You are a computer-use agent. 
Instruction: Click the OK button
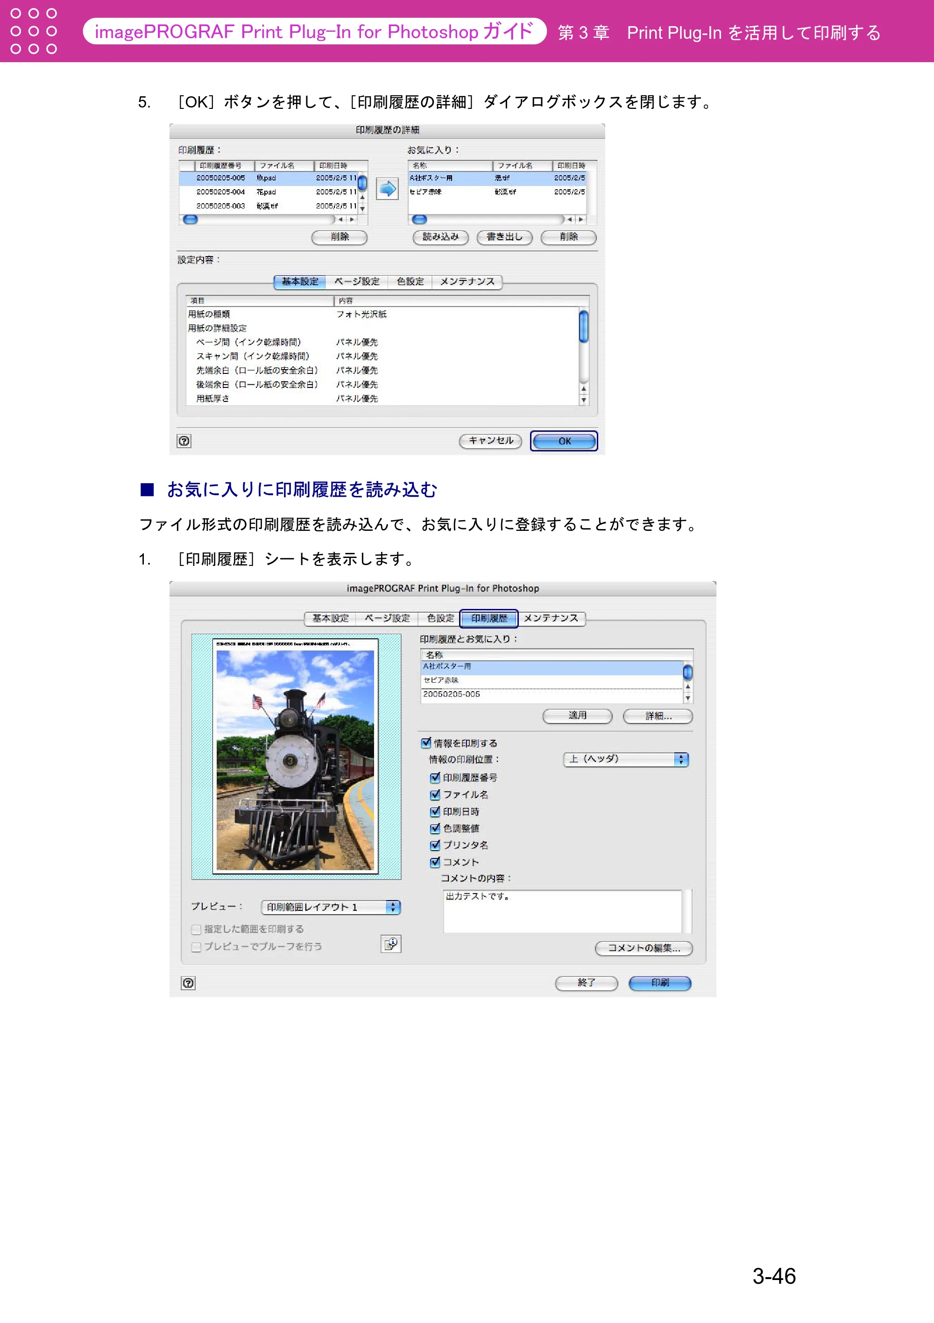click(564, 441)
